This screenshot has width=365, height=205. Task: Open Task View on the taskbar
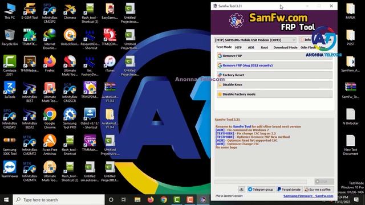pyautogui.click(x=124, y=200)
